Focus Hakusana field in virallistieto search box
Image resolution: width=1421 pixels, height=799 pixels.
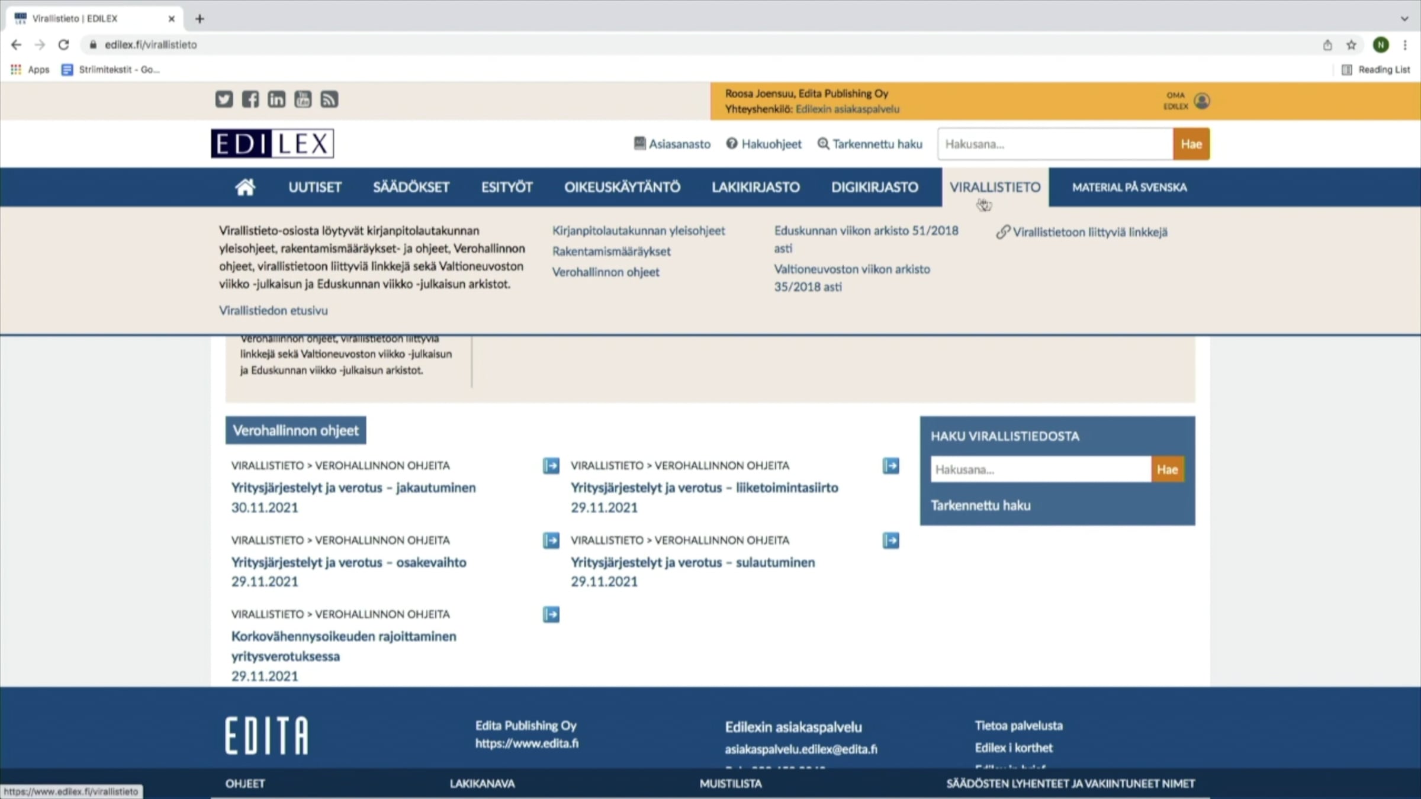1041,469
